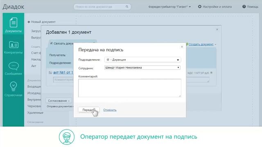Click the Отменить link

[110, 110]
